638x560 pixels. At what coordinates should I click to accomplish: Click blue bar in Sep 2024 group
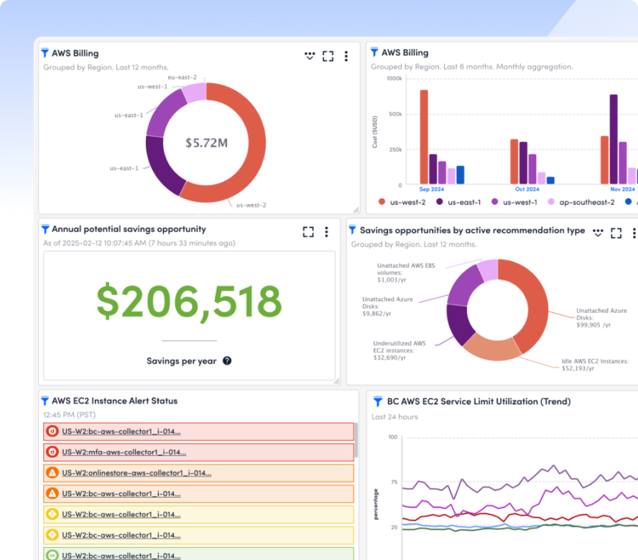(461, 175)
